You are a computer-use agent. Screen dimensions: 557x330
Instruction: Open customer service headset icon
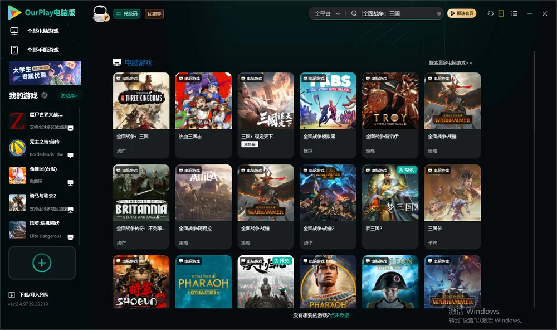pyautogui.click(x=491, y=13)
